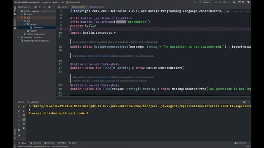Select the Comment class in project tree
Image resolution: width=264 pixels, height=148 pixels.
click(36, 28)
